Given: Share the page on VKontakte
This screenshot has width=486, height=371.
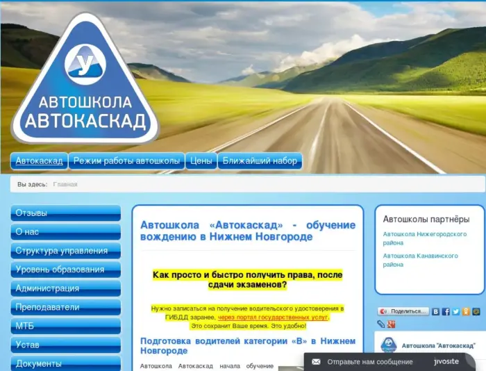Looking at the screenshot, I should [436, 312].
